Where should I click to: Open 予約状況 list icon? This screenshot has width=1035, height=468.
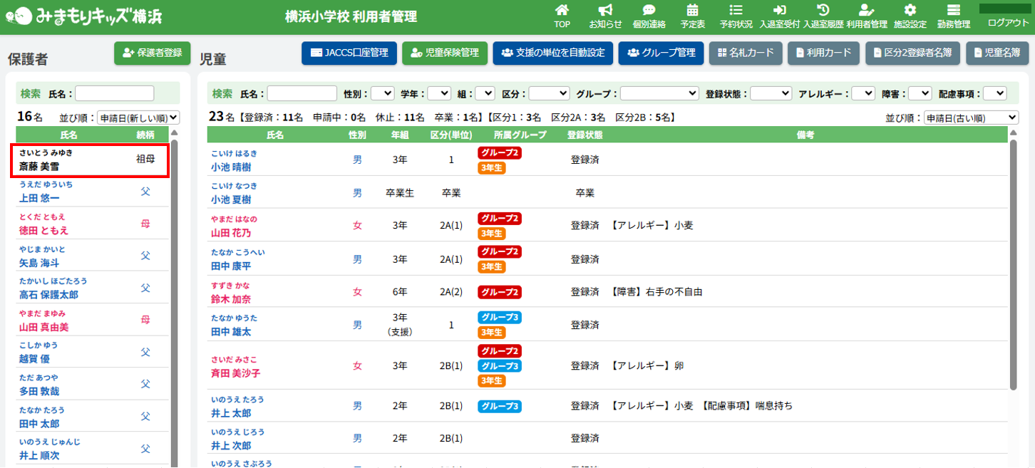point(736,11)
